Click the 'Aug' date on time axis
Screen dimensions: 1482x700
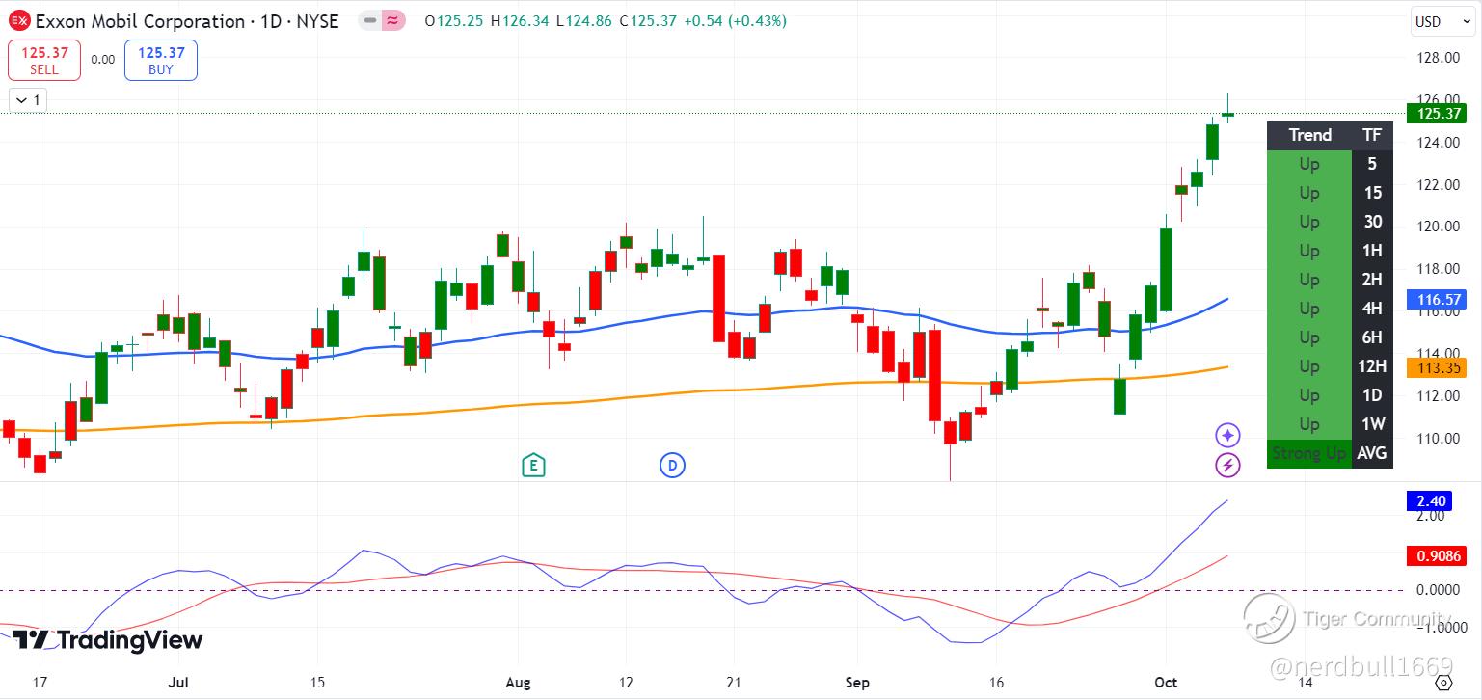pos(518,683)
